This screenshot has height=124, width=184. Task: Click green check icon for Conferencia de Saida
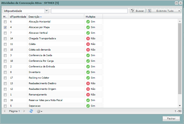coord(88,55)
